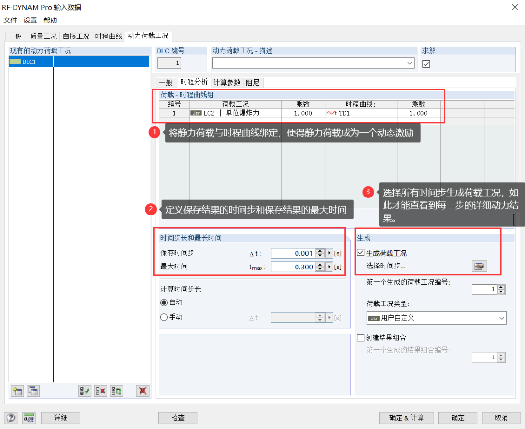Click the 保存时间步 0.001 input field
This screenshot has height=429, width=525.
pos(293,253)
